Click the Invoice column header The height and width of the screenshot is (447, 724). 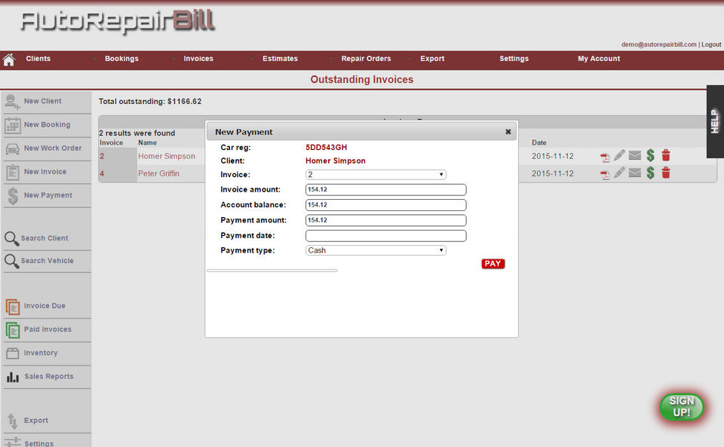(112, 143)
